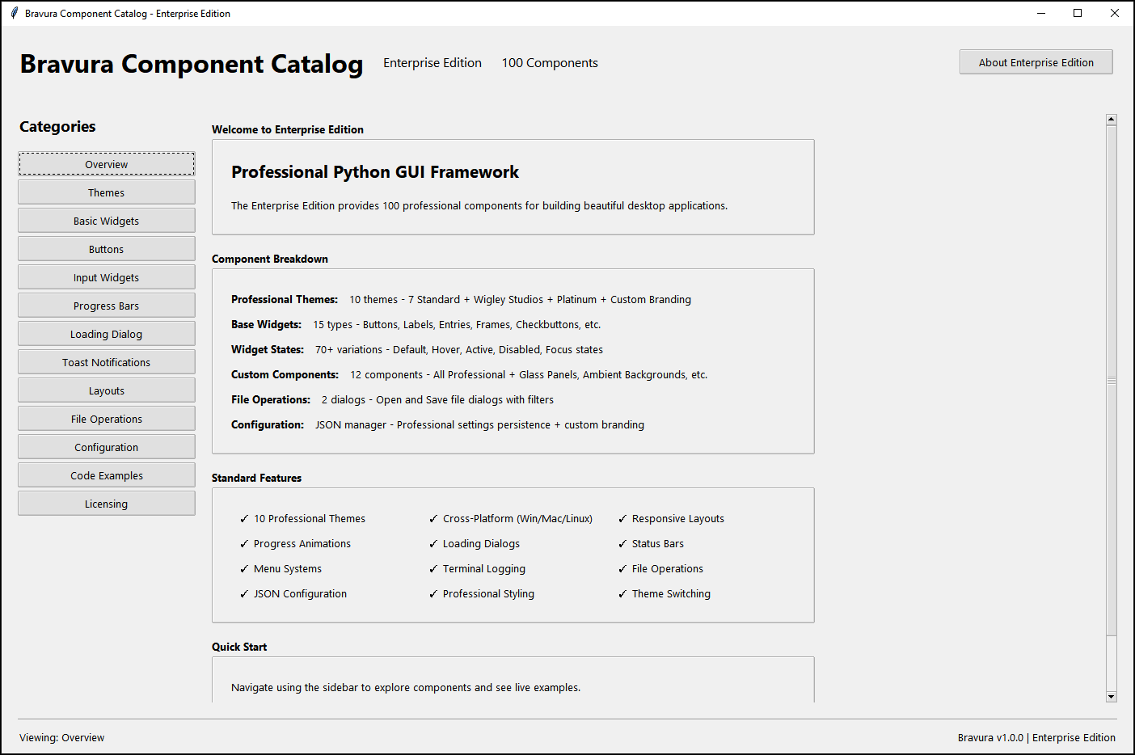View the Input Widgets section
Image resolution: width=1135 pixels, height=755 pixels.
pyautogui.click(x=106, y=276)
